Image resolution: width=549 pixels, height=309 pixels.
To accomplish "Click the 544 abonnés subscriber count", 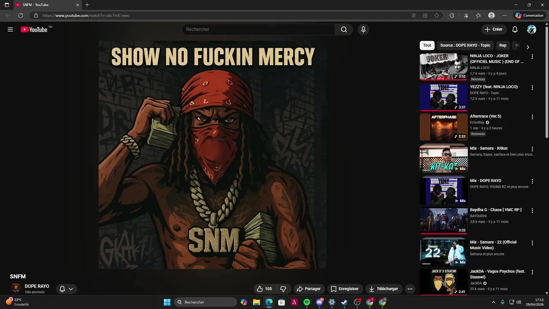I will point(35,292).
